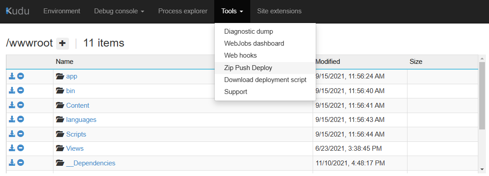This screenshot has width=489, height=176.
Task: Click modified date 11/10/2021, 4:48:17 PM
Action: coord(350,163)
